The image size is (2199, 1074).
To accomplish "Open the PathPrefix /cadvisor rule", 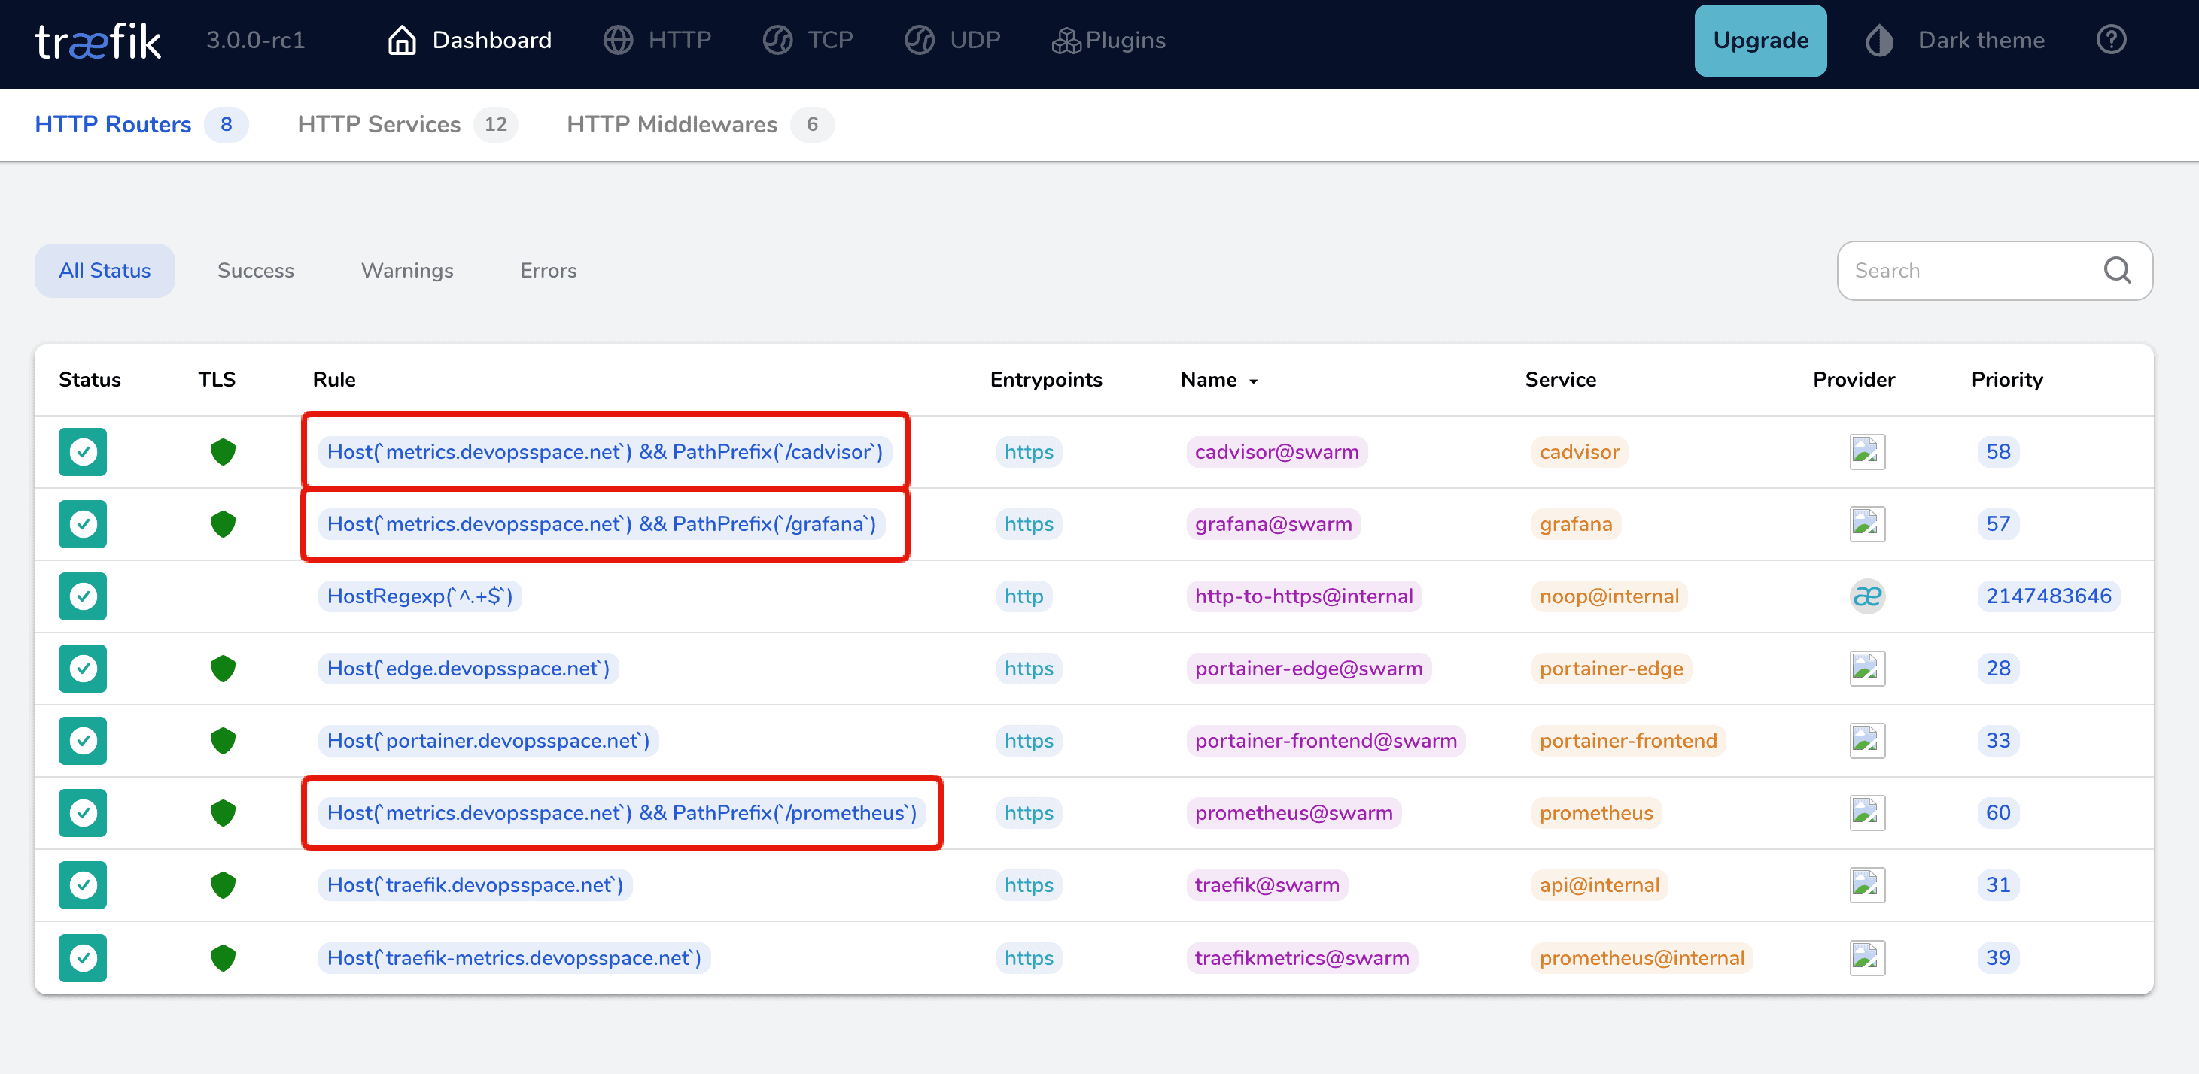I will (604, 451).
